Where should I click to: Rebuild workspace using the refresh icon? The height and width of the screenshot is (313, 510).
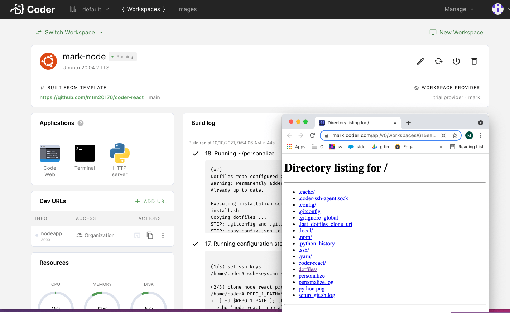(438, 61)
